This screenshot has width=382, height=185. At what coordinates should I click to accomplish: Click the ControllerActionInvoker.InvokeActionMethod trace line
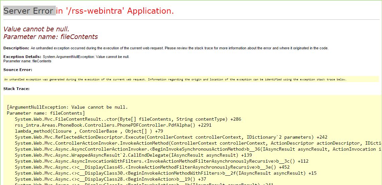pos(198,143)
